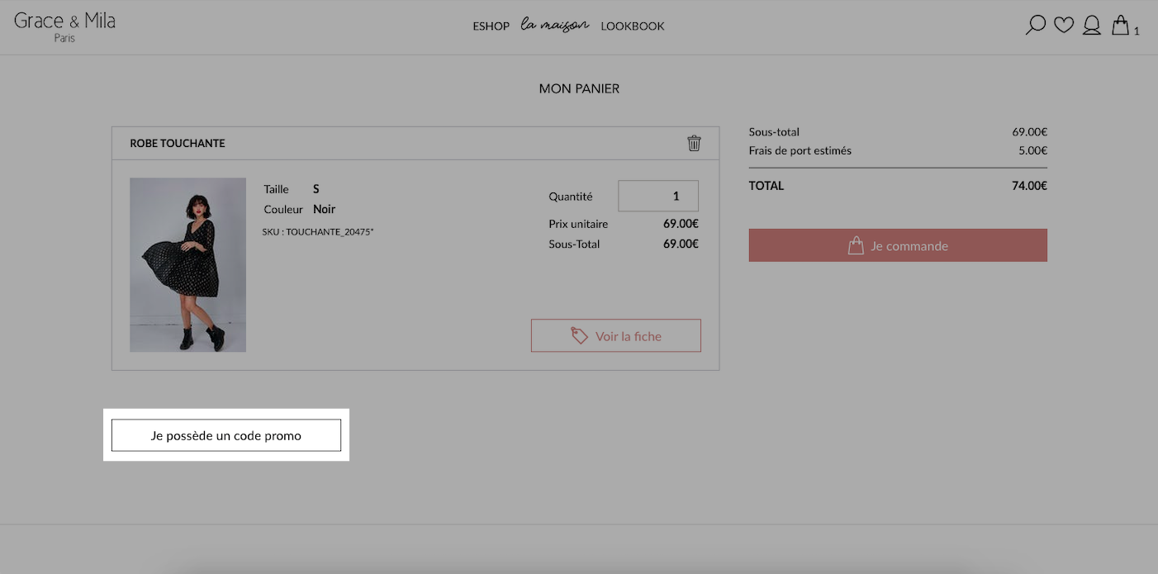Click the bag icon on Je commande
This screenshot has height=574, width=1158.
coord(856,245)
